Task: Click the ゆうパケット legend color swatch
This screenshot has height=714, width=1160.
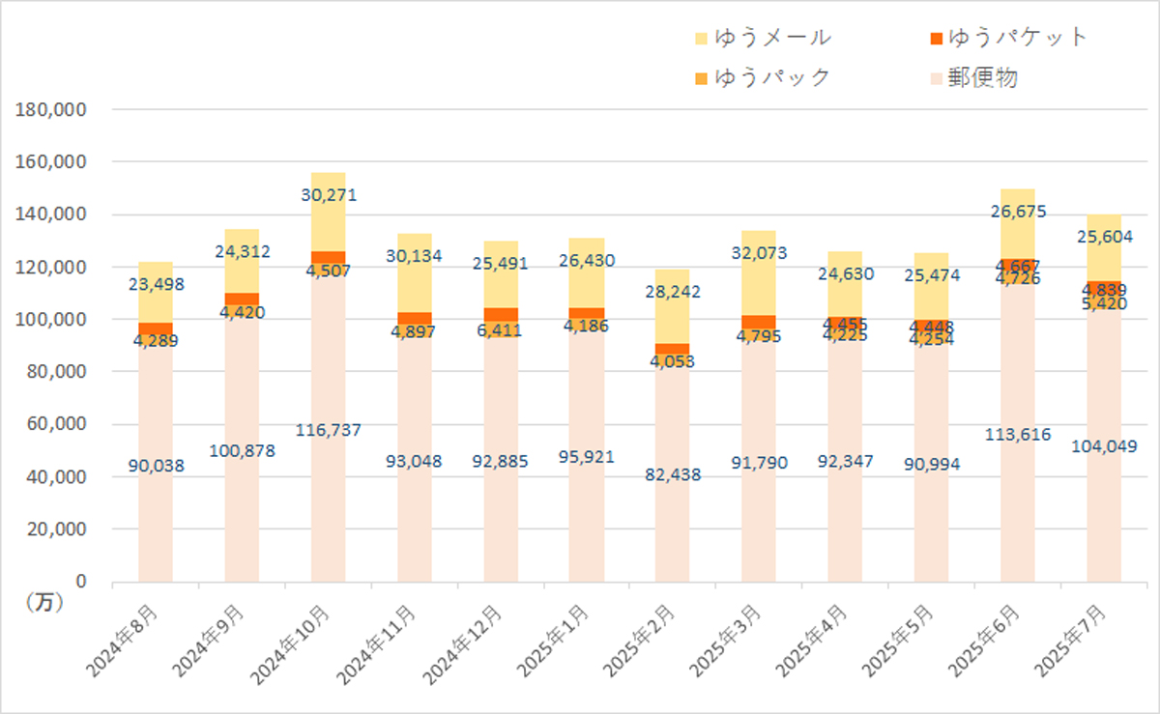Action: pos(935,39)
